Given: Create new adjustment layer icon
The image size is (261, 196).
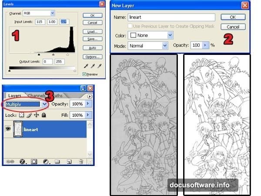Looking at the screenshot, I should pos(46,161).
